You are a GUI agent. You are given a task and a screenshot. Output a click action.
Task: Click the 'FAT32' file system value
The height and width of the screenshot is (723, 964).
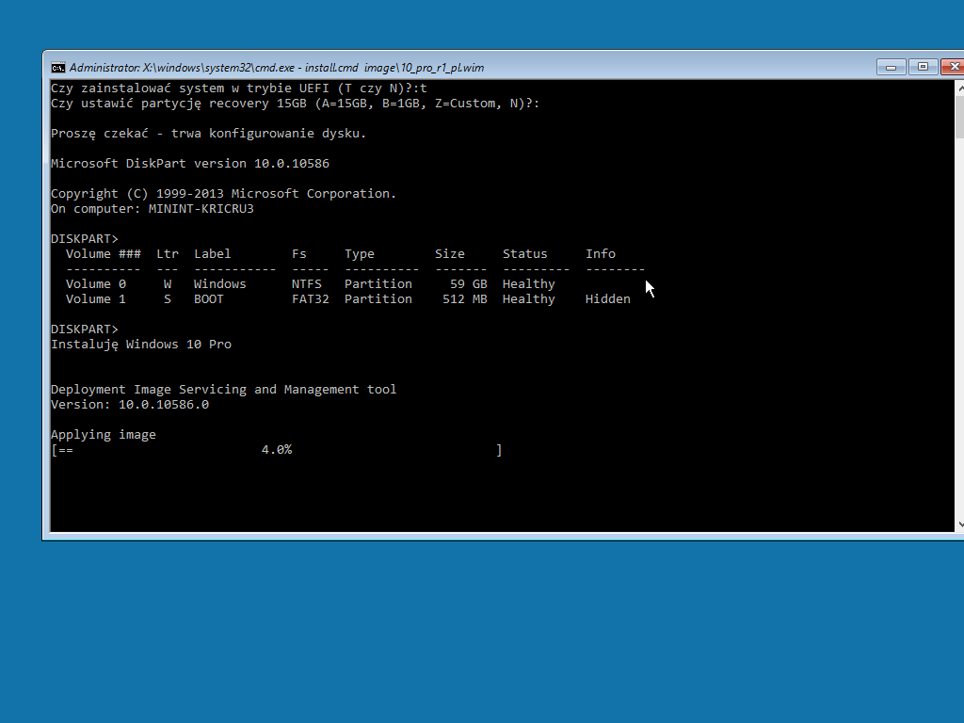310,299
